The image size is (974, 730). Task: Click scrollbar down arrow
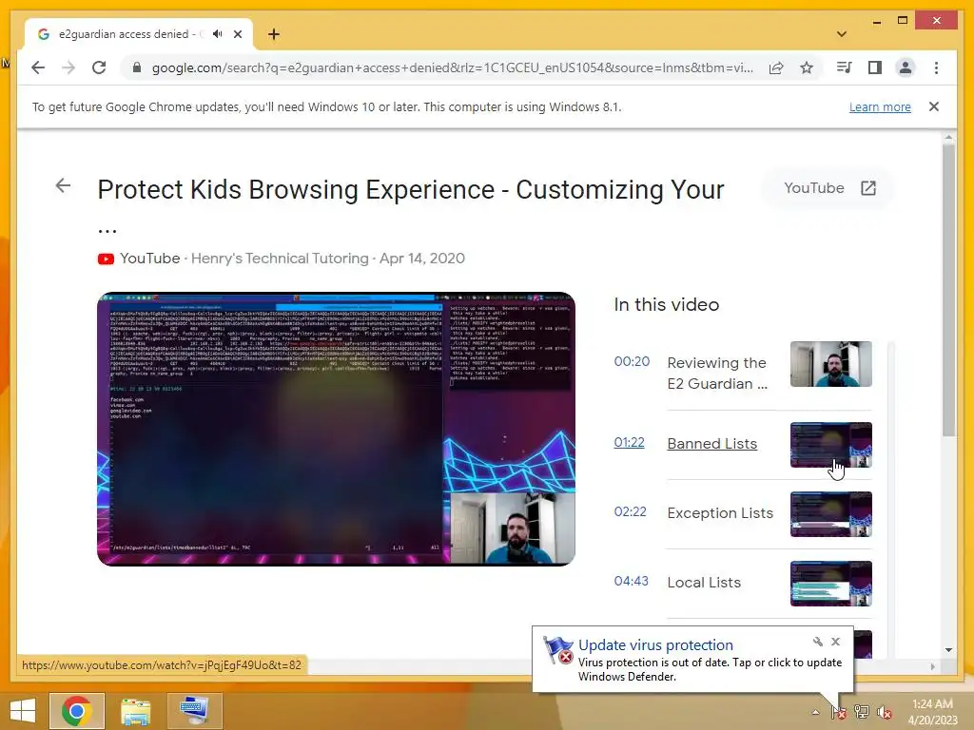tap(948, 650)
